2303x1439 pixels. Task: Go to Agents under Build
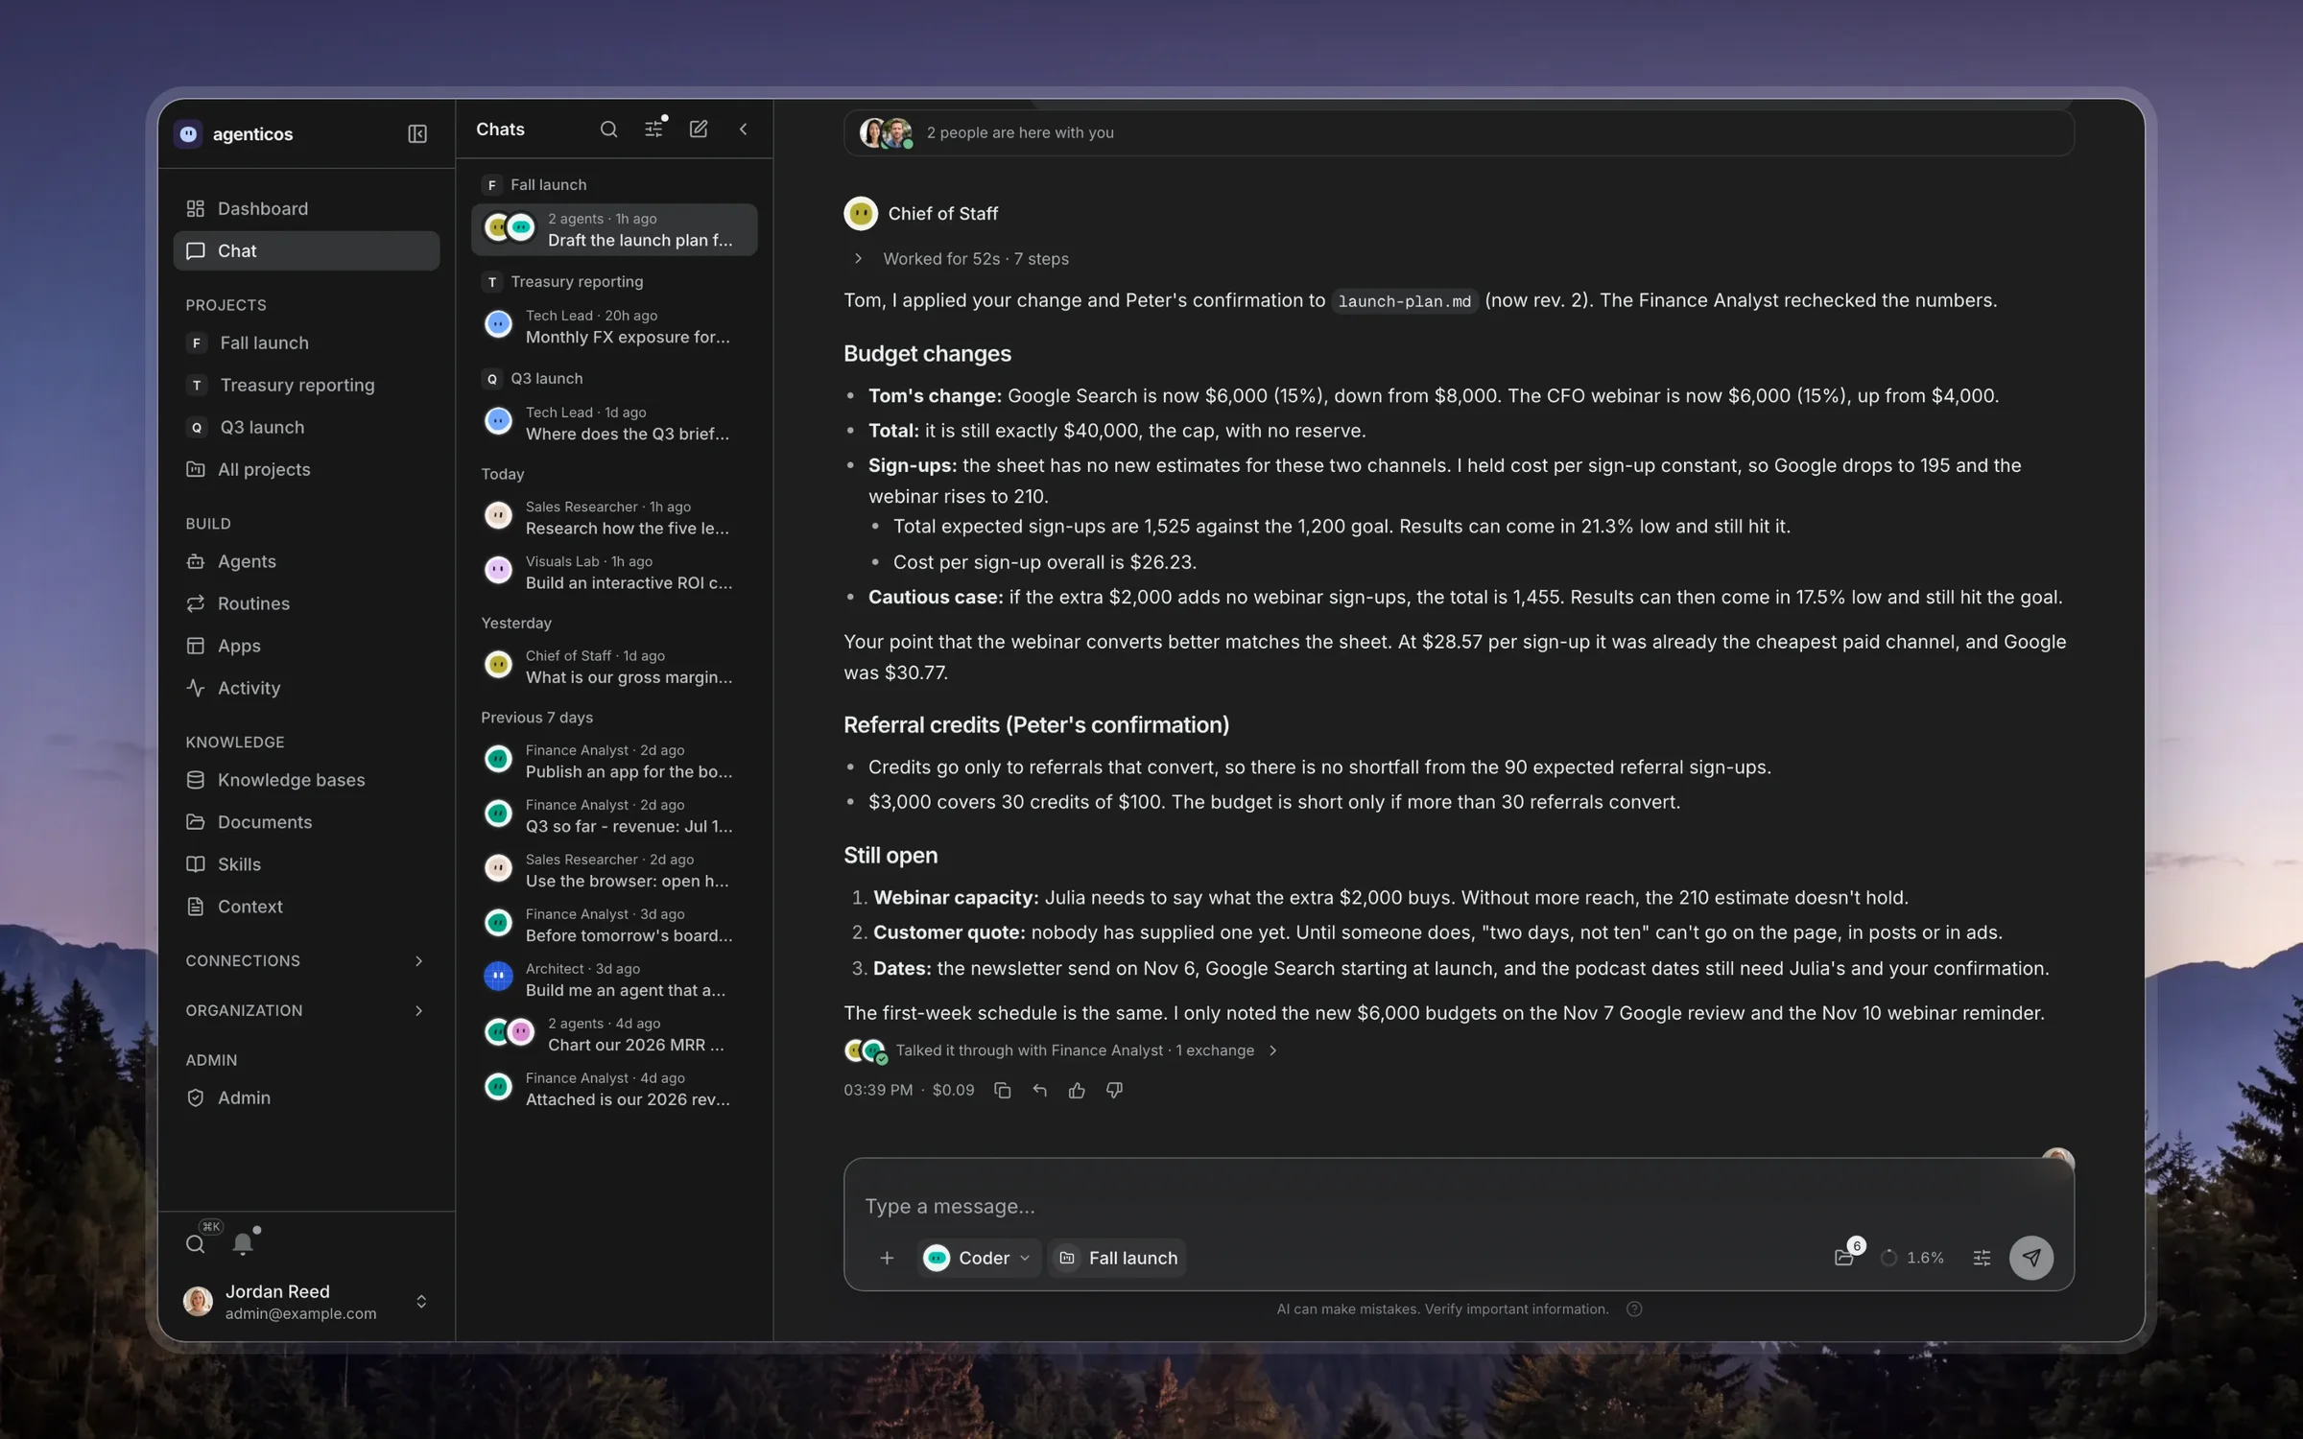pyautogui.click(x=305, y=561)
